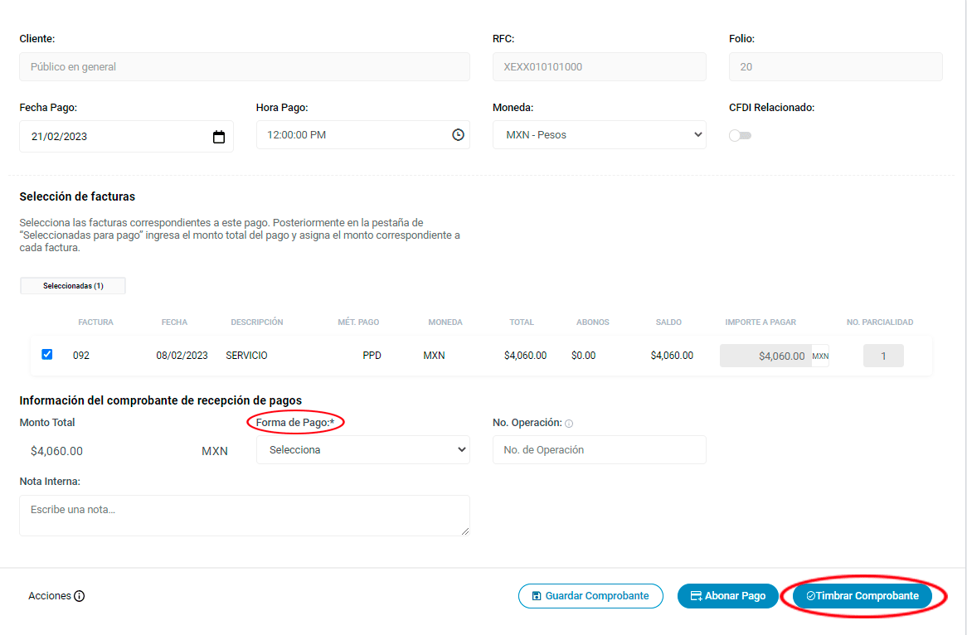Click the Guardar Comprobante button
This screenshot has width=967, height=635.
[x=590, y=596]
